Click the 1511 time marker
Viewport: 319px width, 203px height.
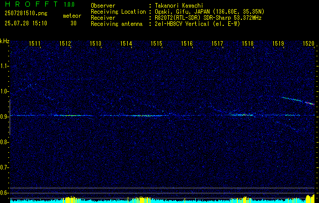point(35,43)
